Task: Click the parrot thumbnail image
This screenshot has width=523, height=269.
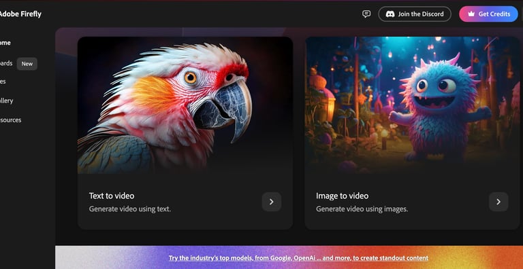Action: [x=185, y=105]
